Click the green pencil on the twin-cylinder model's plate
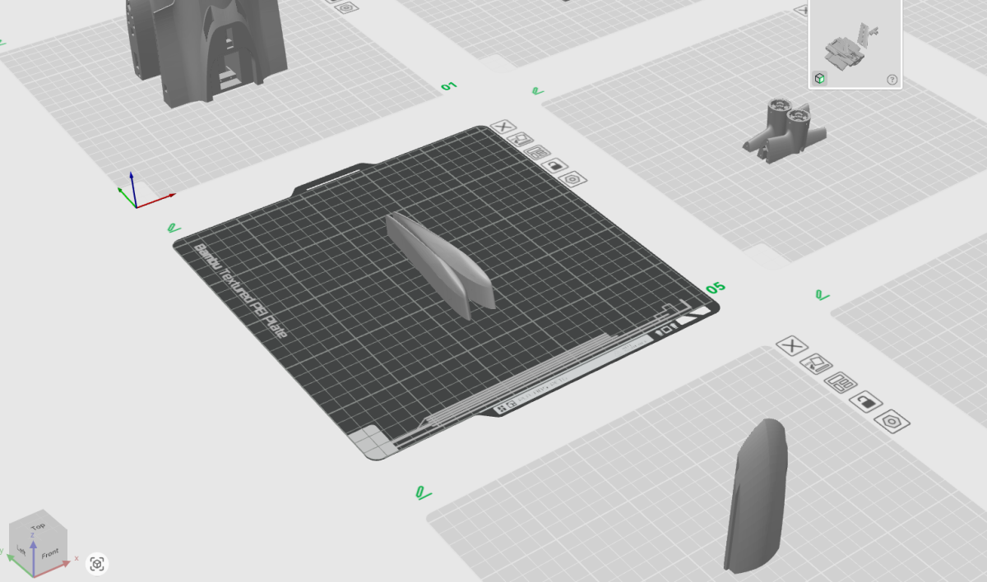The height and width of the screenshot is (582, 987). point(537,91)
